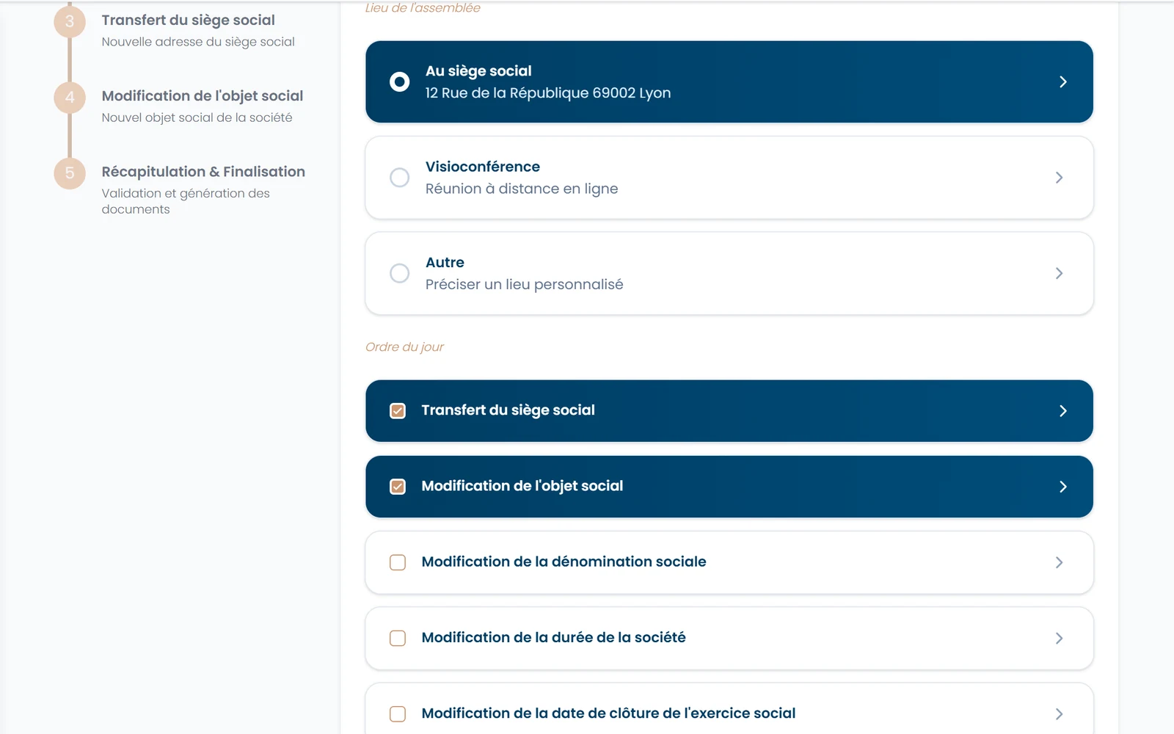
Task: Click 'Réunion à distance en ligne' description
Action: coord(522,189)
